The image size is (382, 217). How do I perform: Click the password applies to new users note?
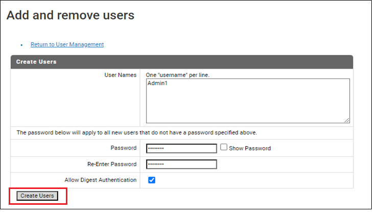pos(136,132)
